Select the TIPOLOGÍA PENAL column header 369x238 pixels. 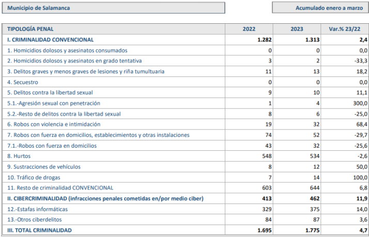[30, 29]
